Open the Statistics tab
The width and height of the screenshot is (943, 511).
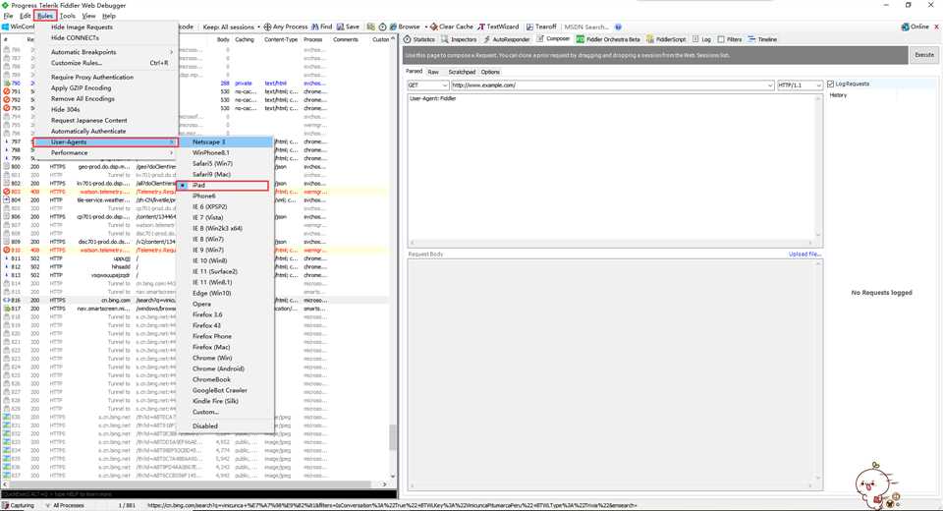pyautogui.click(x=419, y=39)
